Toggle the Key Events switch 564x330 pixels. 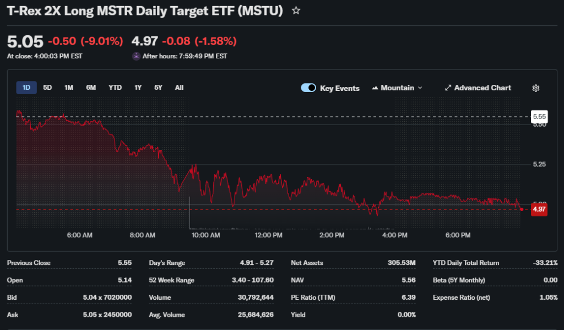tap(308, 88)
